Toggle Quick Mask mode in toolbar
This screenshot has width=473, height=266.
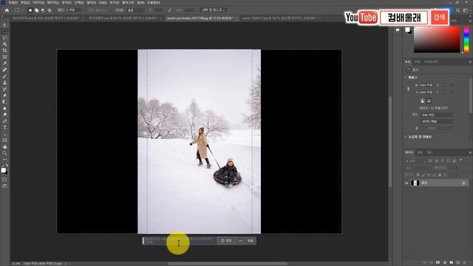click(4, 180)
